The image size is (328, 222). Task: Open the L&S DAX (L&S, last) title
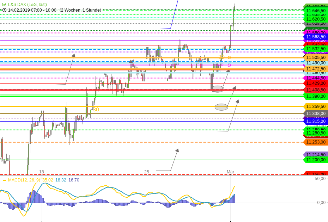tap(28, 5)
